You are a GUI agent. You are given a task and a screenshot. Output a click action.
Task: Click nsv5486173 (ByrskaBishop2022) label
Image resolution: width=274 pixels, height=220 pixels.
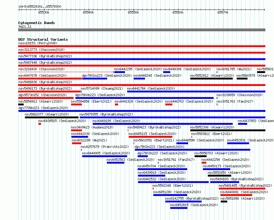(x=45, y=88)
